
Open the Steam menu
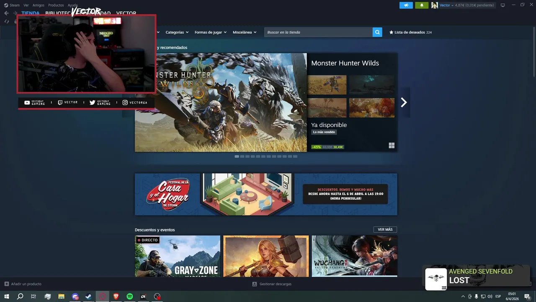15,5
